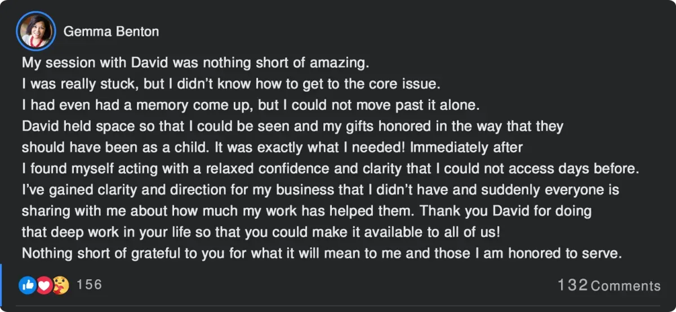Viewport: 676px width, 312px height.
Task: Click the line starting "sharing with me about how much"
Action: [x=306, y=211]
